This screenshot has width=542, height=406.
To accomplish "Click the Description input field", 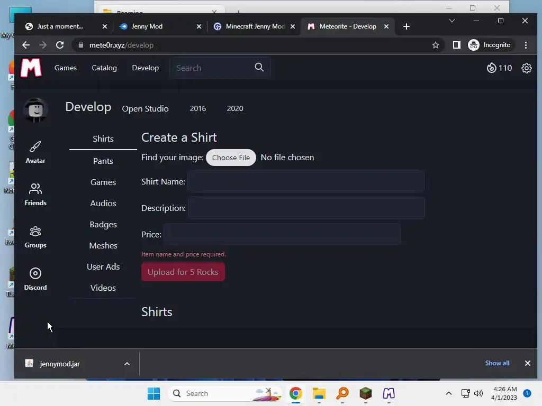I will click(x=306, y=208).
